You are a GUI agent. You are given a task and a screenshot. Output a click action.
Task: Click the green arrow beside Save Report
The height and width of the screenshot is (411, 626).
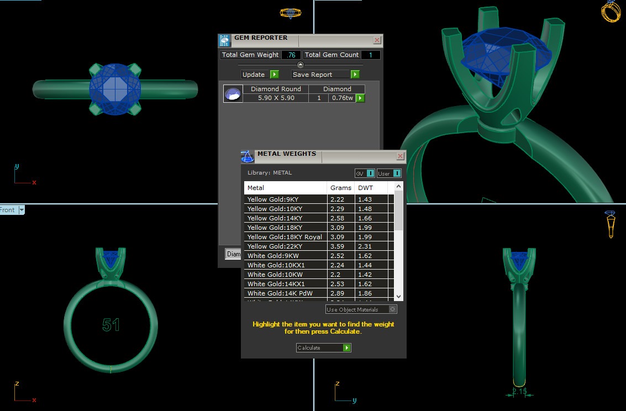[x=355, y=75]
